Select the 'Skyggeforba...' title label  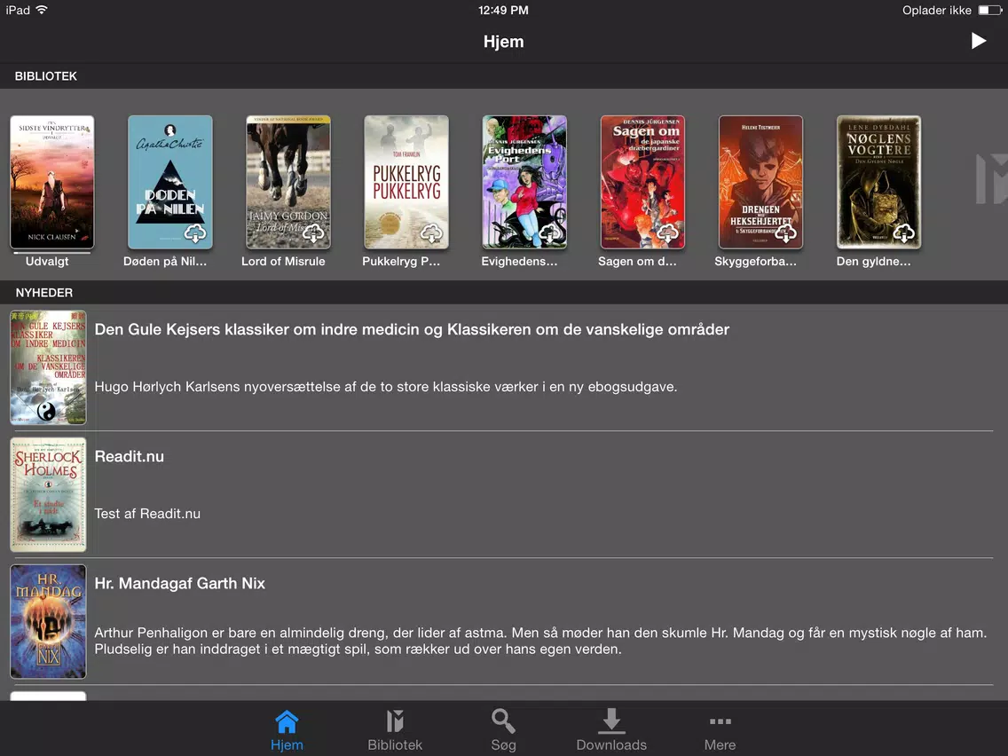[755, 261]
